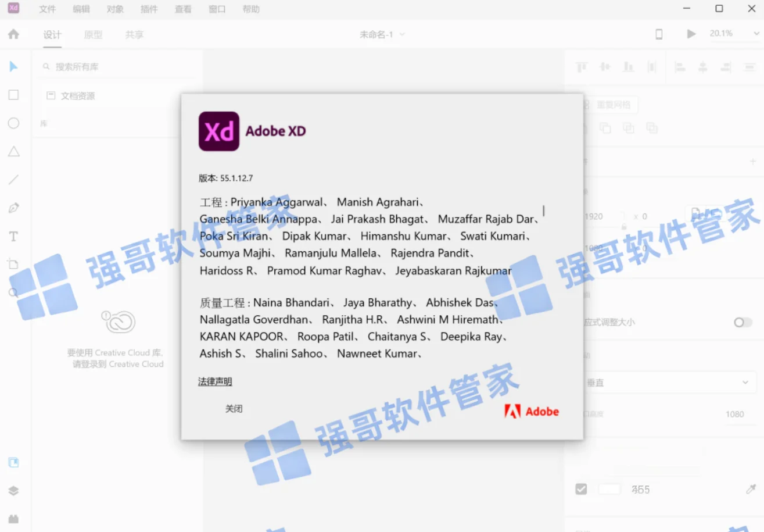
Task: Click the width field showing 1920
Action: point(602,216)
